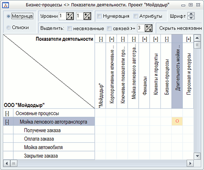
Task: Increase font size with Шрифт up arrow
Action: (191, 14)
